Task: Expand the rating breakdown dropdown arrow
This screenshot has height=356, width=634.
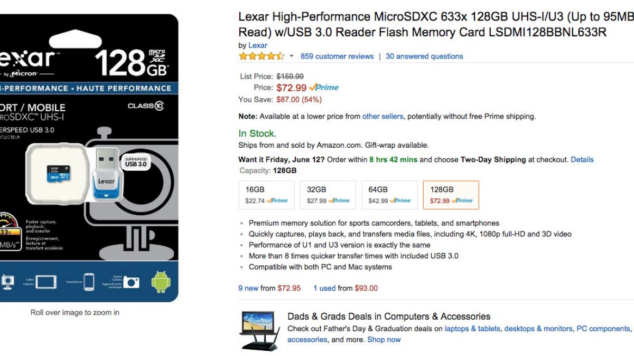Action: click(x=291, y=56)
